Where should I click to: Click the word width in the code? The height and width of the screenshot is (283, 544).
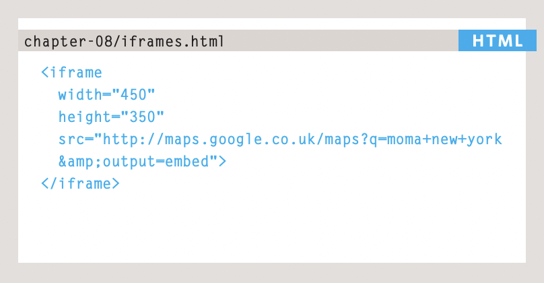80,94
